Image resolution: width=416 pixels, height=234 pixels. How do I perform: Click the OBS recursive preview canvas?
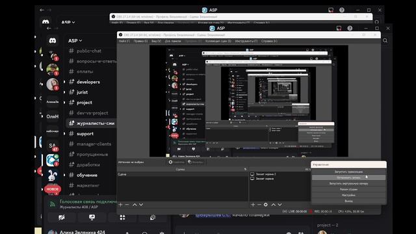[248, 101]
